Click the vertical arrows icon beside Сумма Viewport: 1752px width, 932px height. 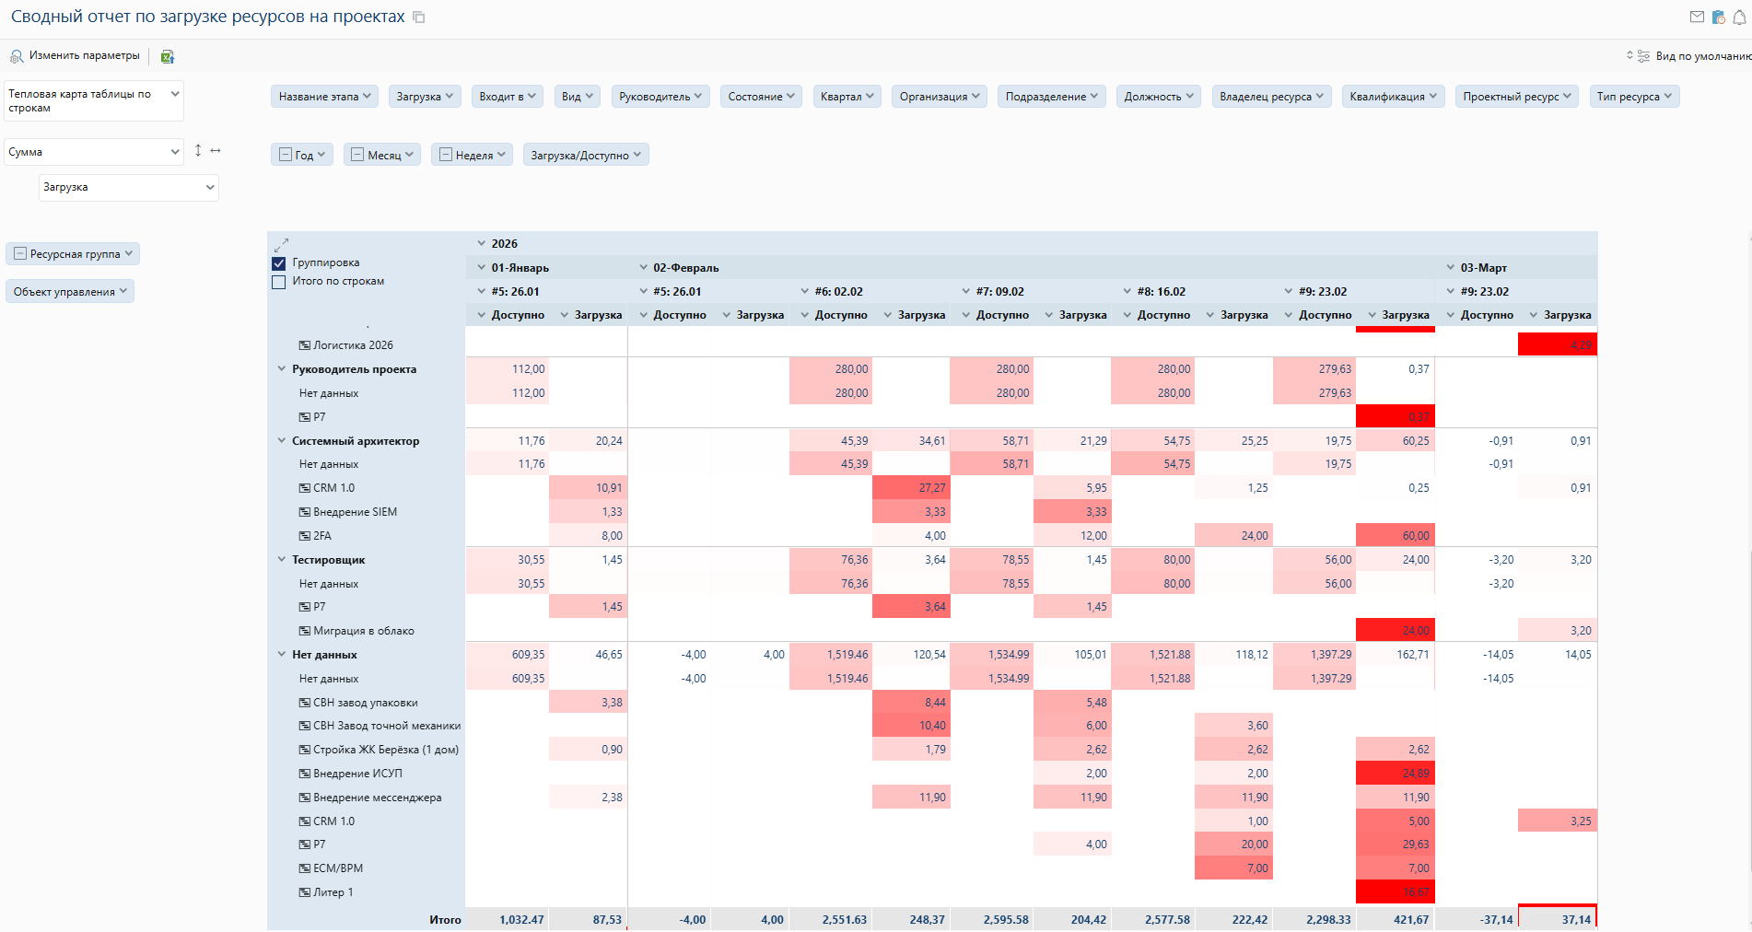pyautogui.click(x=198, y=150)
